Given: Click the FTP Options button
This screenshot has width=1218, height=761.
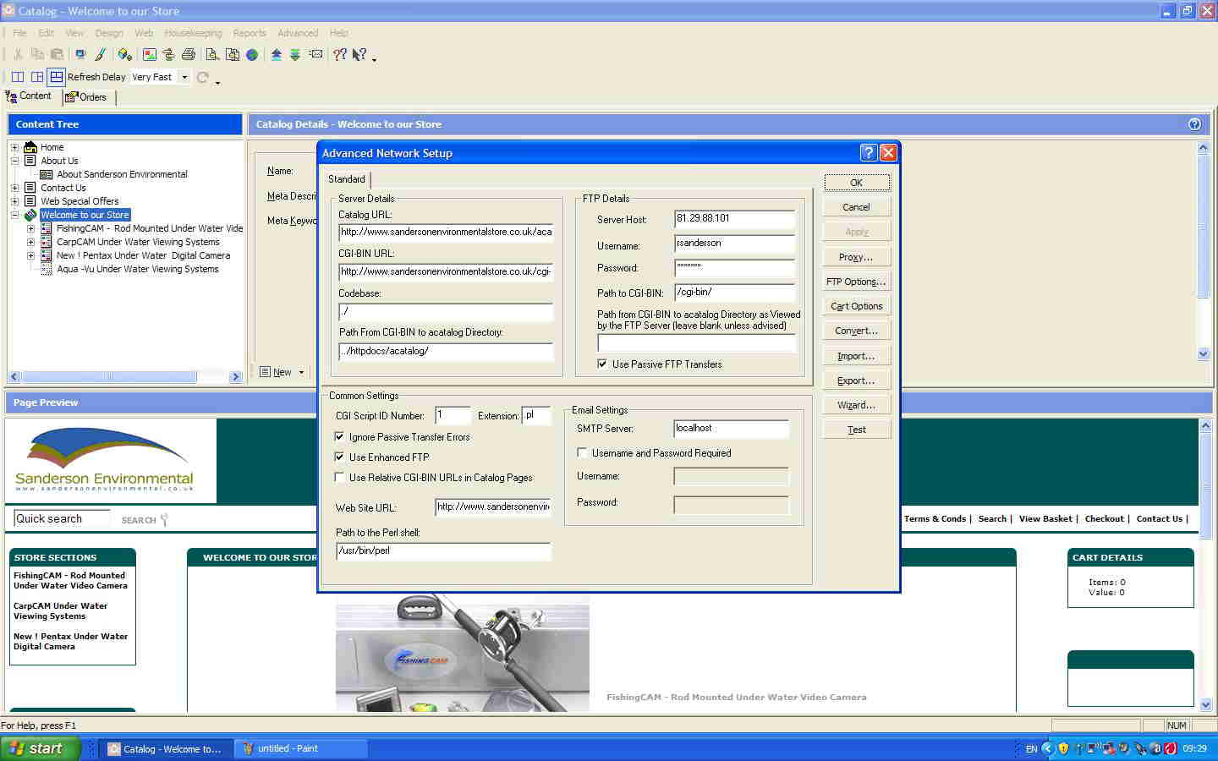Looking at the screenshot, I should [x=856, y=282].
